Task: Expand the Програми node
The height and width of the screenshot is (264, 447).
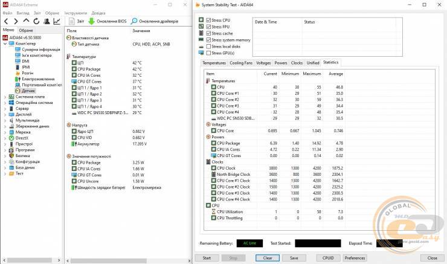Action: pos(5,150)
